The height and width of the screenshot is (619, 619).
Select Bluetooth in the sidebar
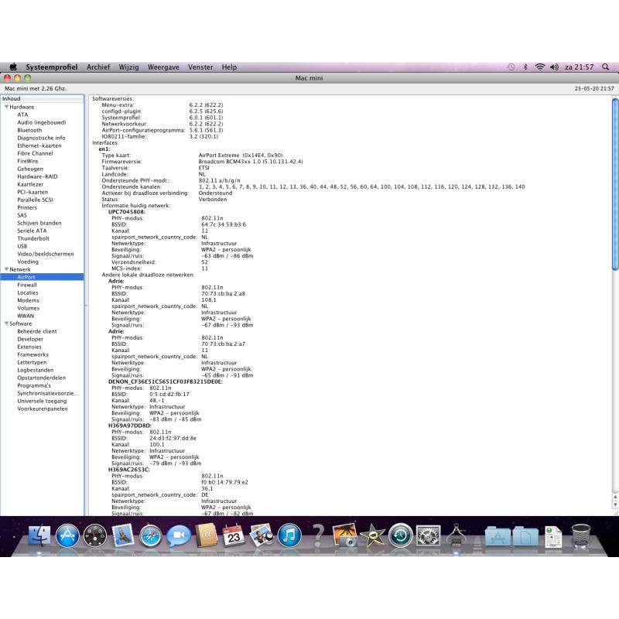click(29, 130)
